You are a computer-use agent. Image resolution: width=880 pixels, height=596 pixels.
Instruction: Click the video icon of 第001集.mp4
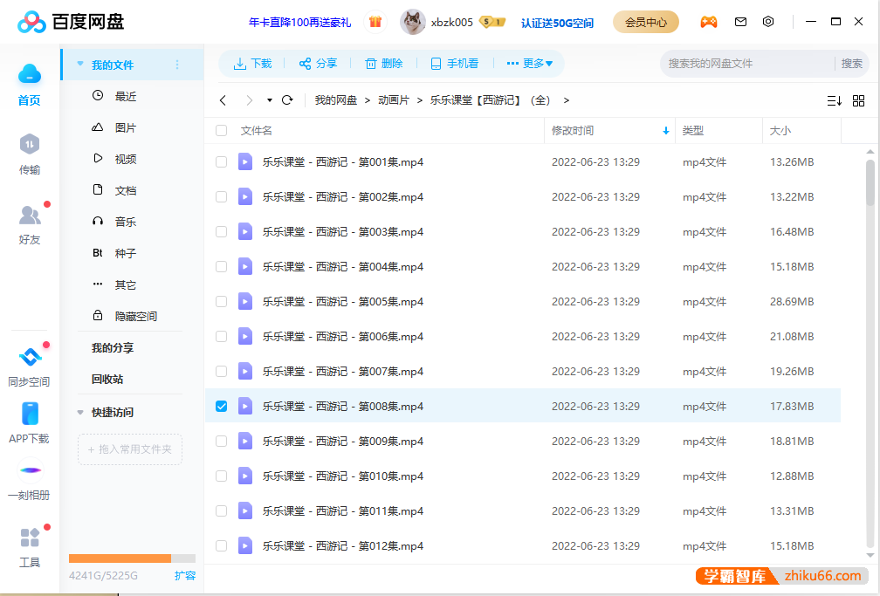click(245, 161)
